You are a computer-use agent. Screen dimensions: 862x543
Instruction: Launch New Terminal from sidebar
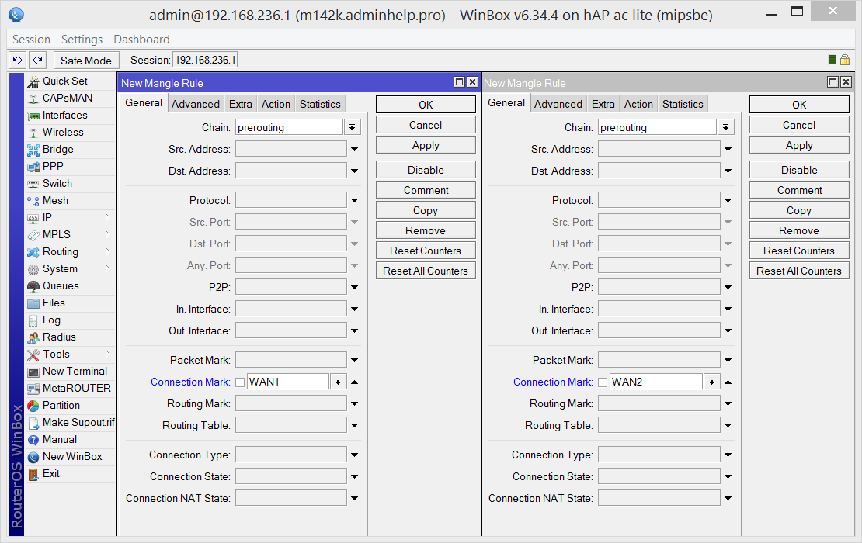click(x=71, y=371)
